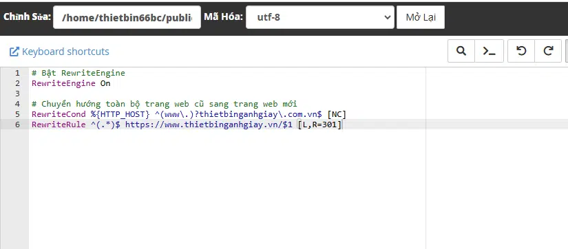Open the utf-8 encoding dropdown
Image resolution: width=568 pixels, height=249 pixels.
[x=320, y=17]
